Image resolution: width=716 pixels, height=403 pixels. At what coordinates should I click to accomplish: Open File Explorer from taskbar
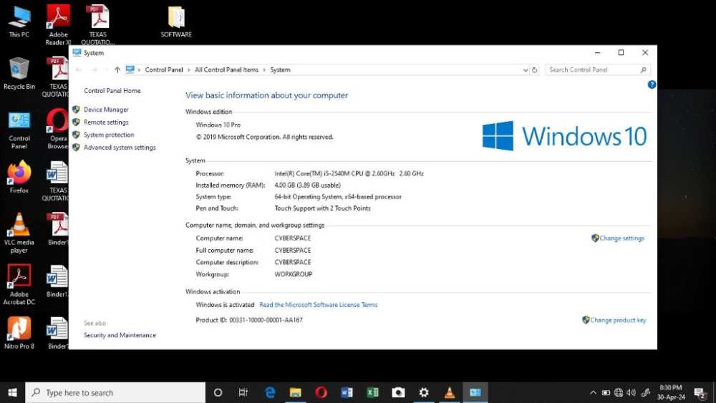tap(296, 392)
